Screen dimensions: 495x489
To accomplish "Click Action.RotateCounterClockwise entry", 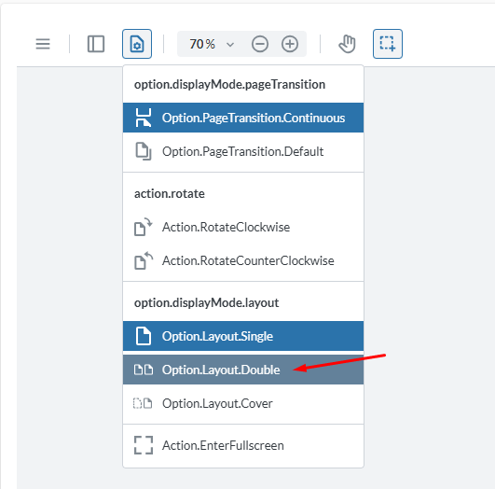I will 243,260.
